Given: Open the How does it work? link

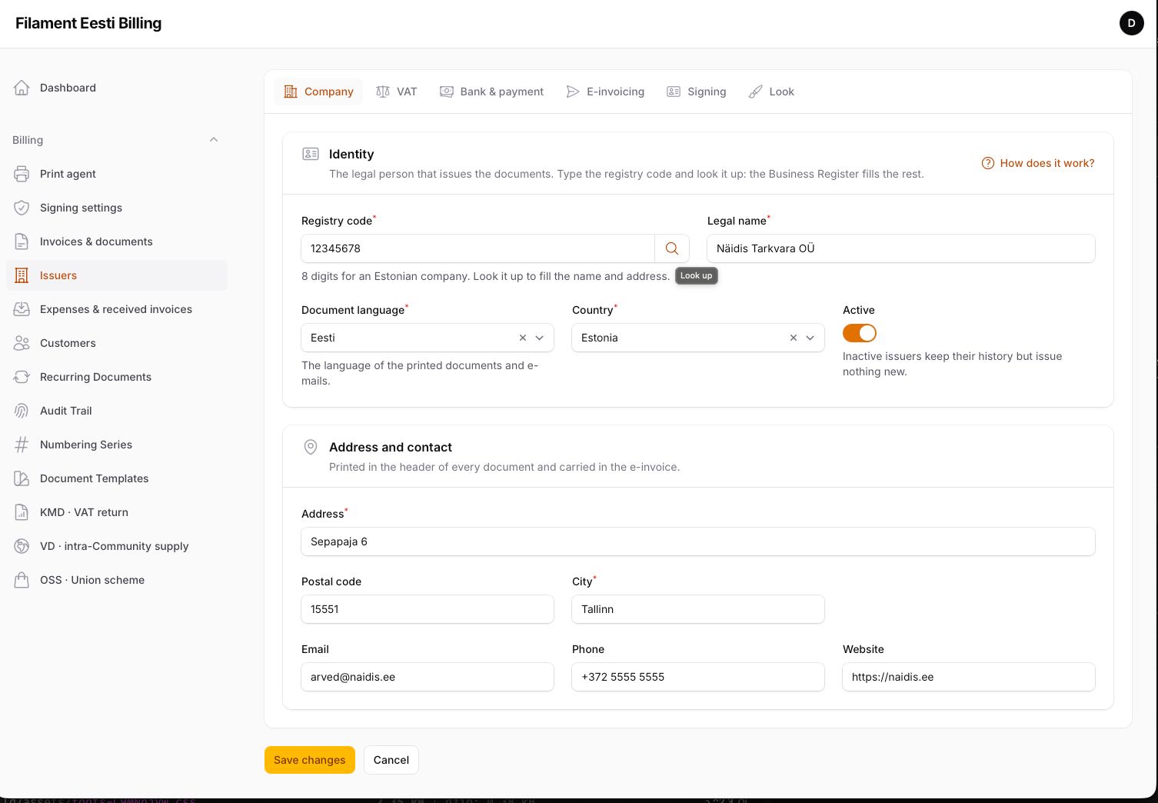Looking at the screenshot, I should click(1038, 163).
